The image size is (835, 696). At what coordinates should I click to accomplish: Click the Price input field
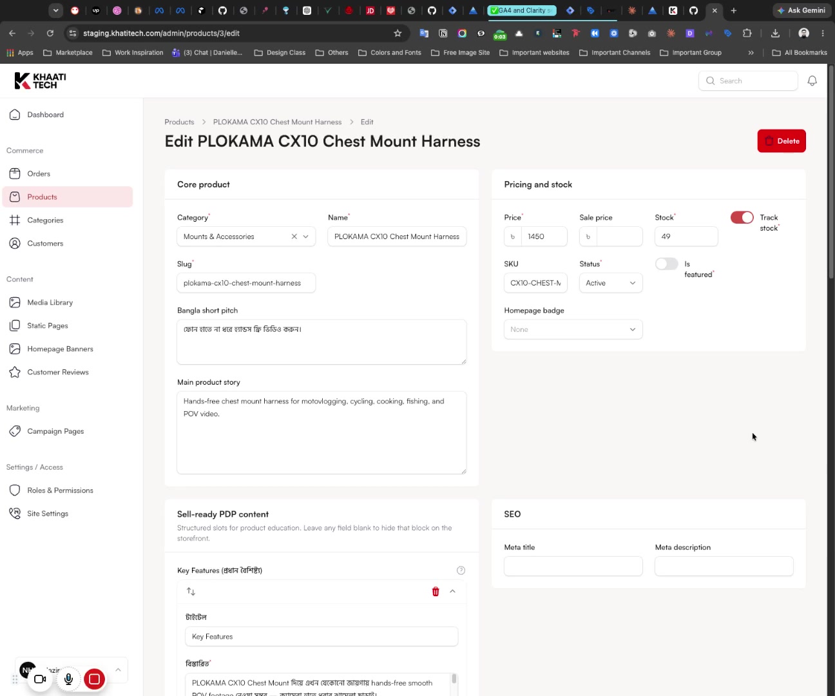click(x=544, y=237)
